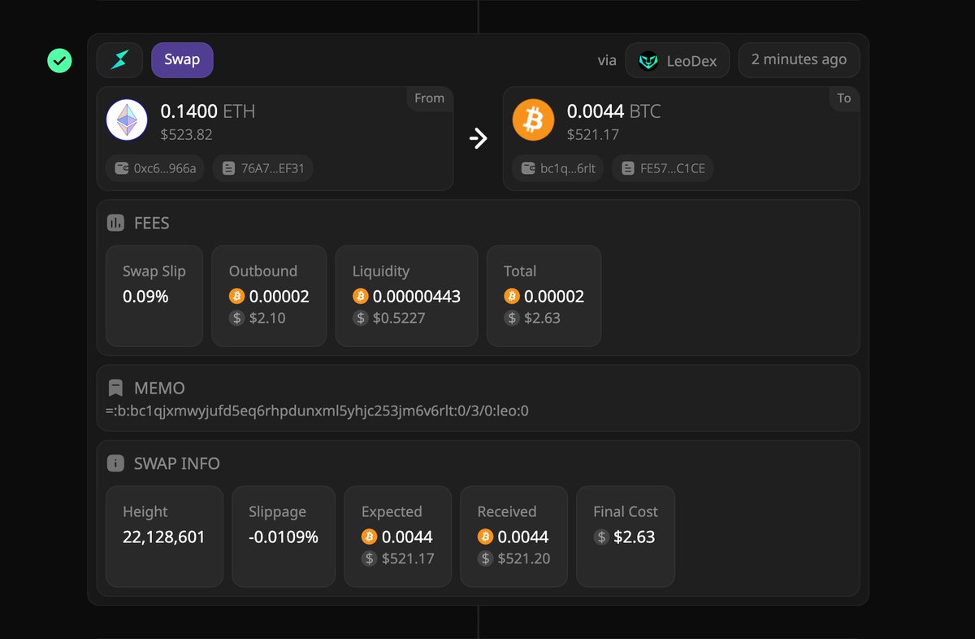Click the bar-chart icon in the FEES header
This screenshot has width=975, height=639.
[x=115, y=222]
